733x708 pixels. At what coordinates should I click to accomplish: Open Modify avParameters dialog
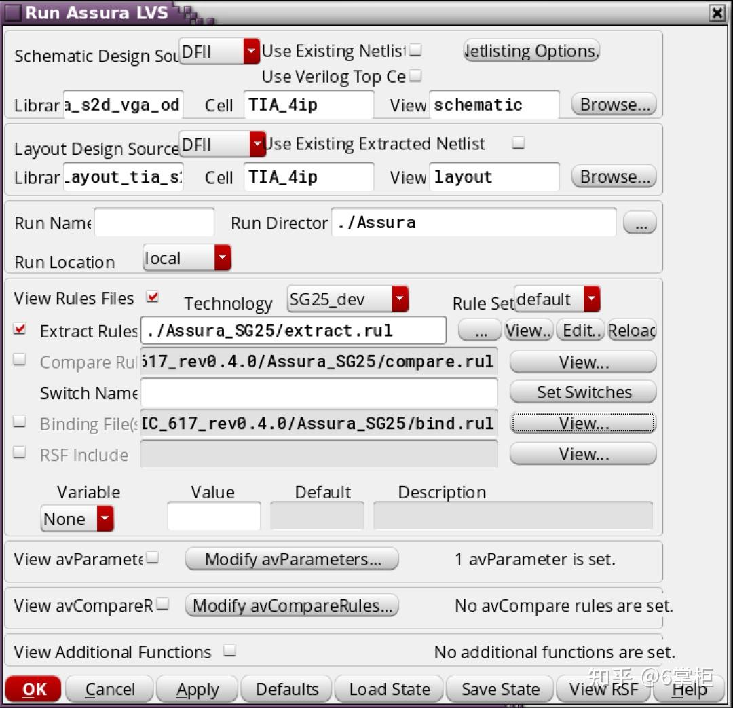tap(292, 559)
